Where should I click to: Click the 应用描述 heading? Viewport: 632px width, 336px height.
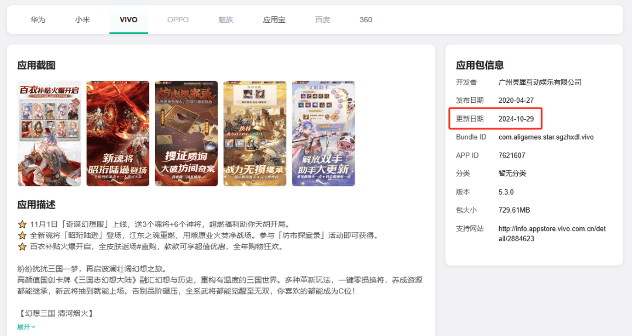pyautogui.click(x=36, y=205)
